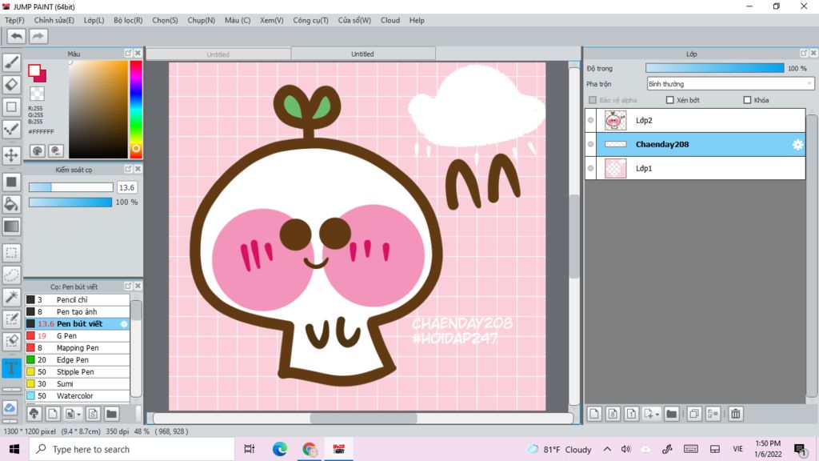Open the color palette button
This screenshot has width=819, height=461.
click(37, 151)
